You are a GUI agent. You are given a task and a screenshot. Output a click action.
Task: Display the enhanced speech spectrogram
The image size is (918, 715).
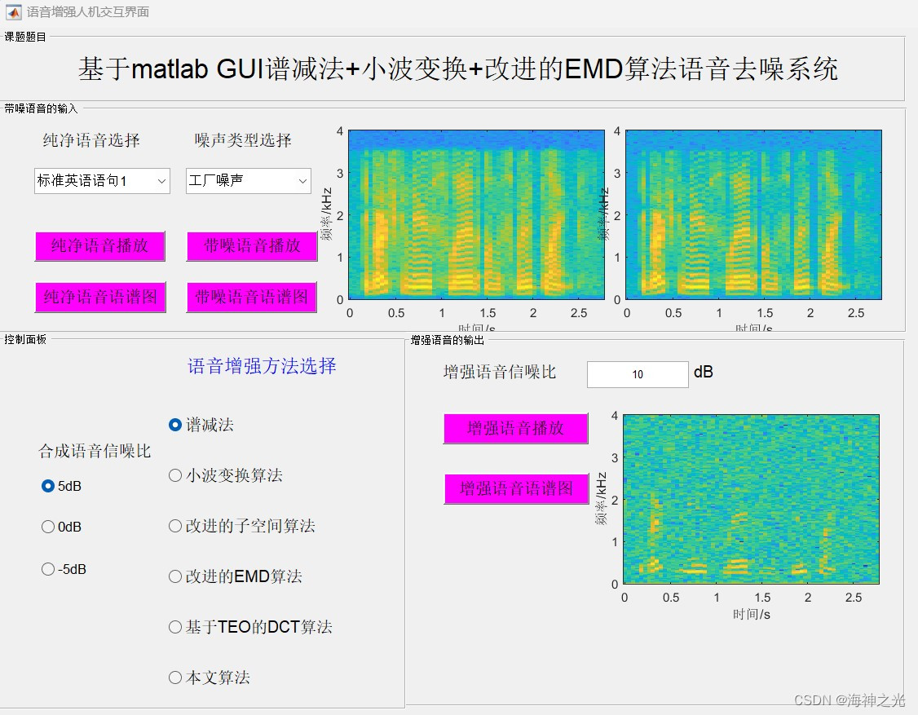pos(515,488)
